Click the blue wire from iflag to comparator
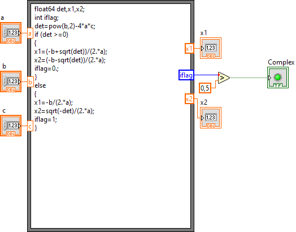The height and width of the screenshot is (232, 296). coord(206,75)
